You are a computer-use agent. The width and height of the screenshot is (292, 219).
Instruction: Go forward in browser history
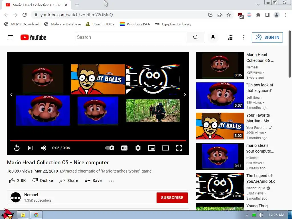pyautogui.click(x=15, y=15)
